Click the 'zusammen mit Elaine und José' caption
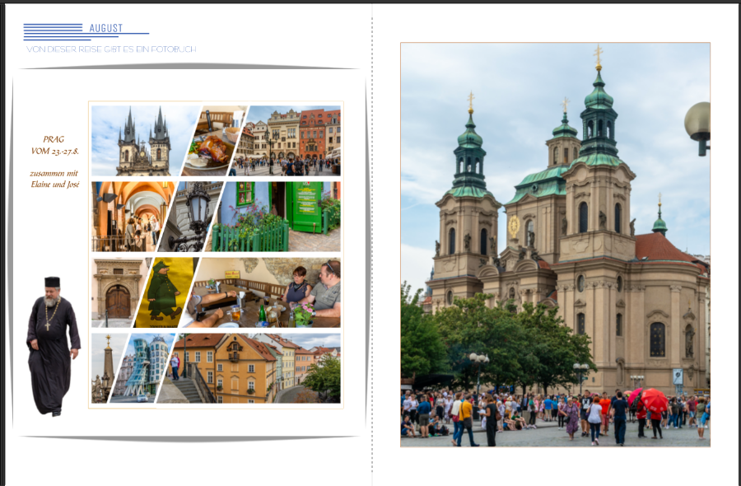The width and height of the screenshot is (741, 486). coord(54,179)
